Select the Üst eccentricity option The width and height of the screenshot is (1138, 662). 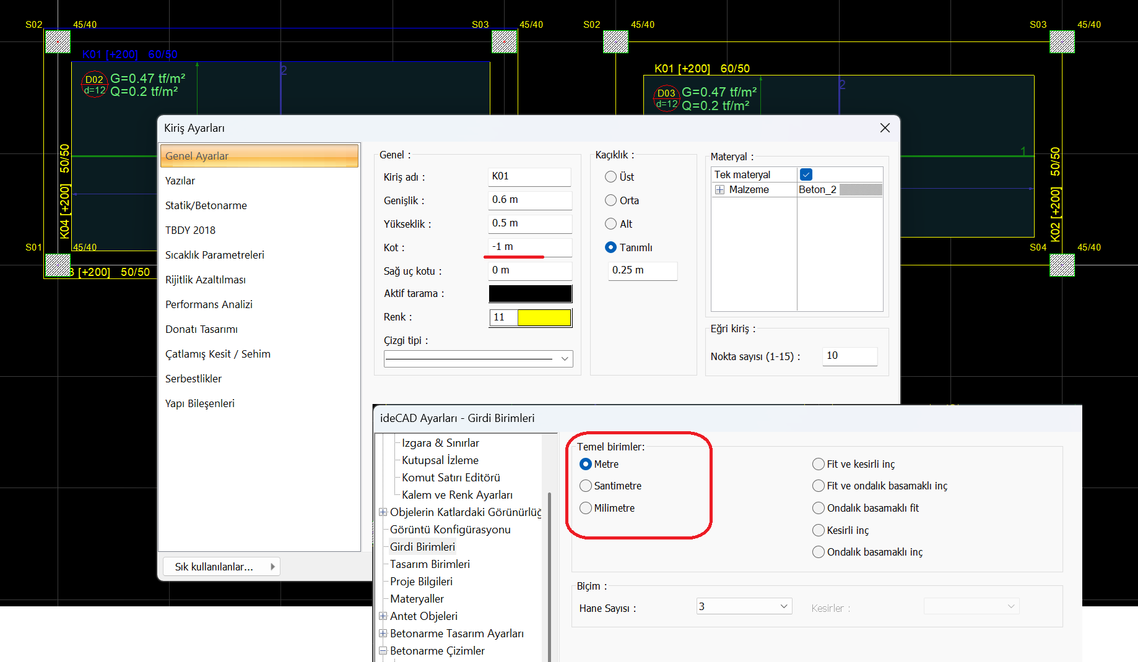pyautogui.click(x=610, y=177)
